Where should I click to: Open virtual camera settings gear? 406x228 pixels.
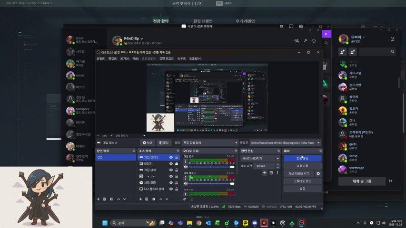[x=318, y=174]
